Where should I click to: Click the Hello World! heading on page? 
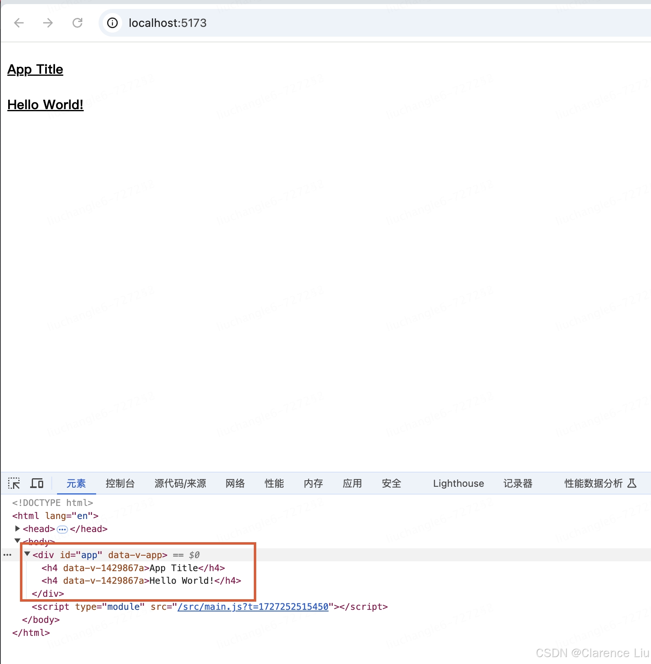pos(46,105)
